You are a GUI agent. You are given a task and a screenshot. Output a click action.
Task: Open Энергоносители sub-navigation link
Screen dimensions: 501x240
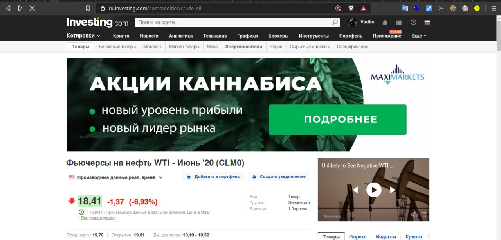(243, 47)
